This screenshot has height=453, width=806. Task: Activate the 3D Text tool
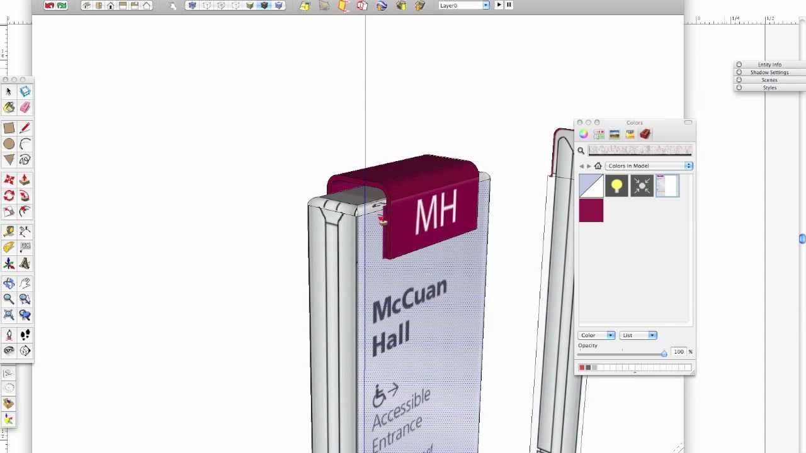(x=25, y=264)
